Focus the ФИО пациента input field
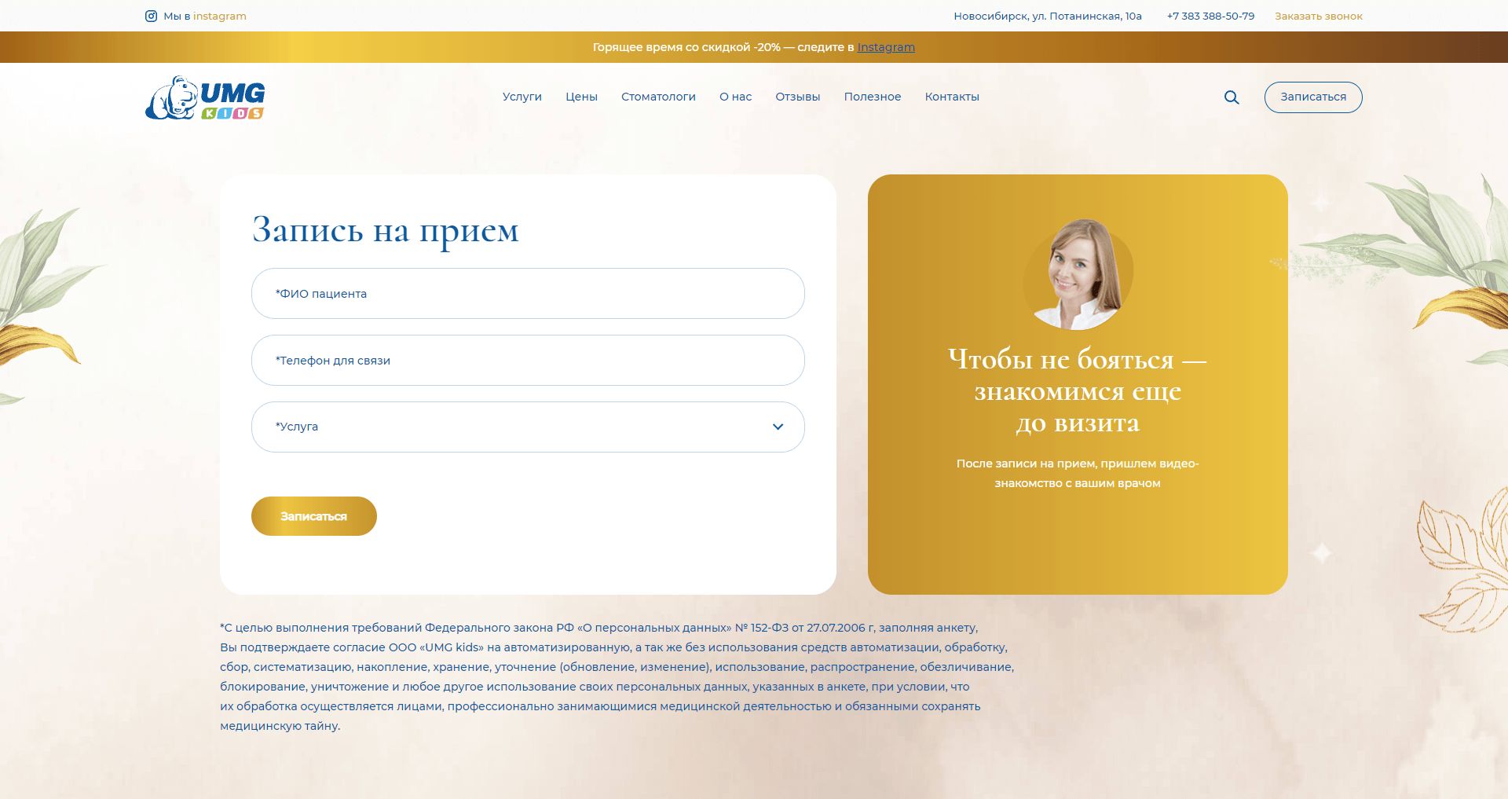This screenshot has width=1508, height=799. pyautogui.click(x=527, y=294)
